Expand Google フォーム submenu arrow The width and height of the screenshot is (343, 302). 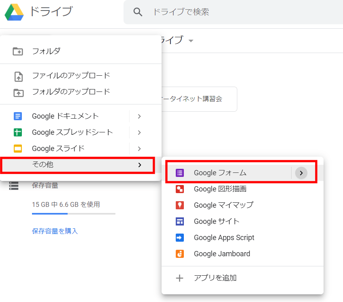pos(301,173)
